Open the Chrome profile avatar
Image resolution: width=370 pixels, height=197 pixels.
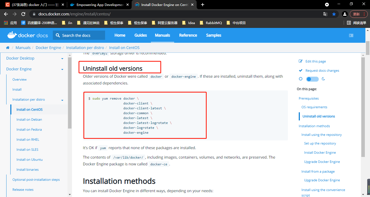(345, 14)
